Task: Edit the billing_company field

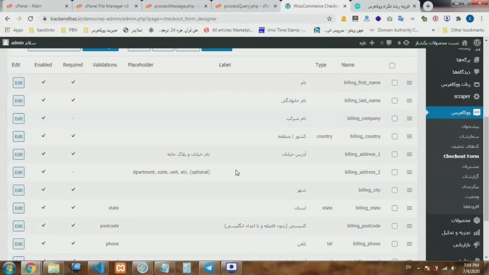Action: [x=18, y=119]
